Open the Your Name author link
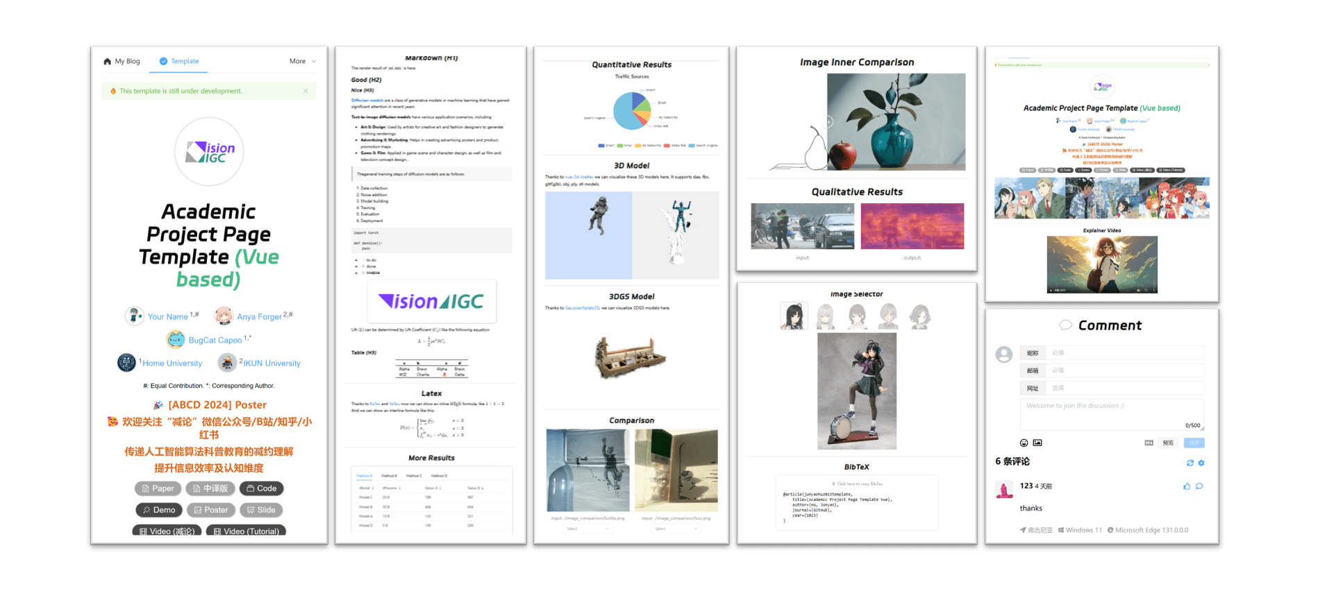Screen dimensions: 1327x598 (168, 317)
